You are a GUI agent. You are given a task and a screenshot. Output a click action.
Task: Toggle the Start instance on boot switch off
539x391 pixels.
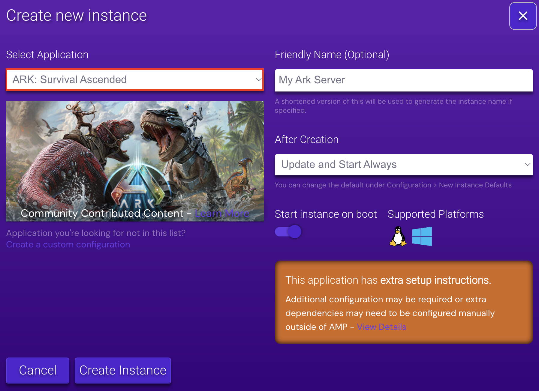tap(288, 231)
